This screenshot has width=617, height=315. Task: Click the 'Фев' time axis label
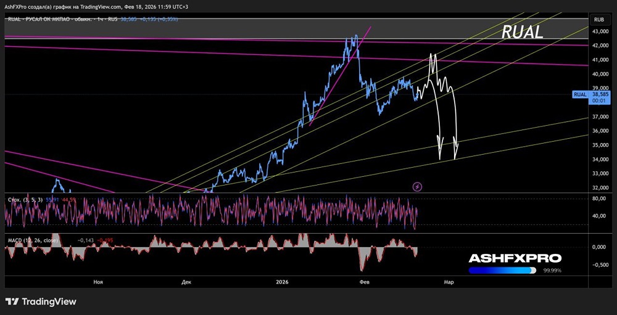pyautogui.click(x=365, y=282)
